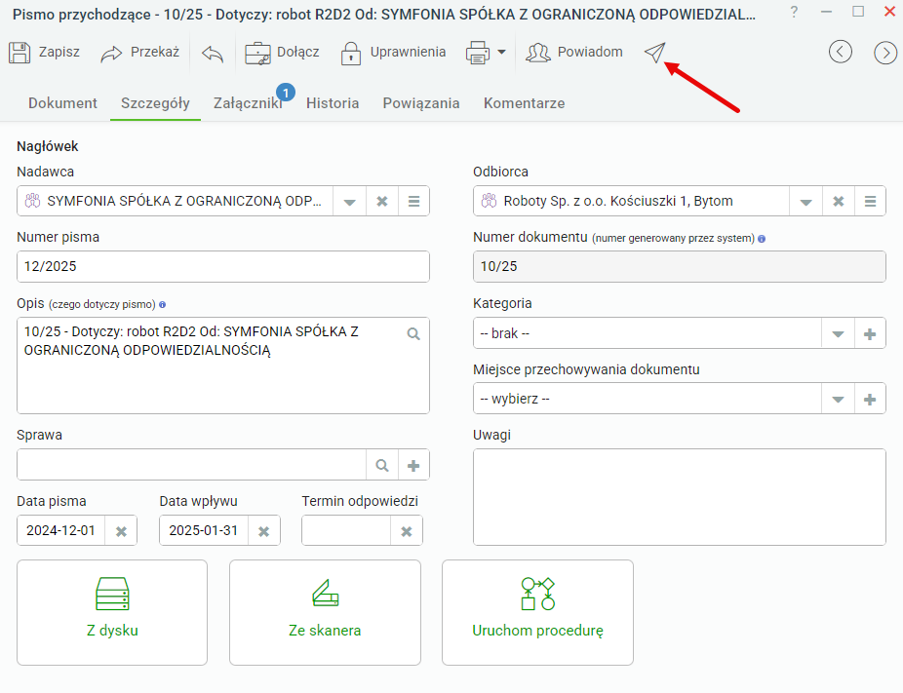The width and height of the screenshot is (903, 693).
Task: Add a file using the Z dysku button
Action: [112, 612]
